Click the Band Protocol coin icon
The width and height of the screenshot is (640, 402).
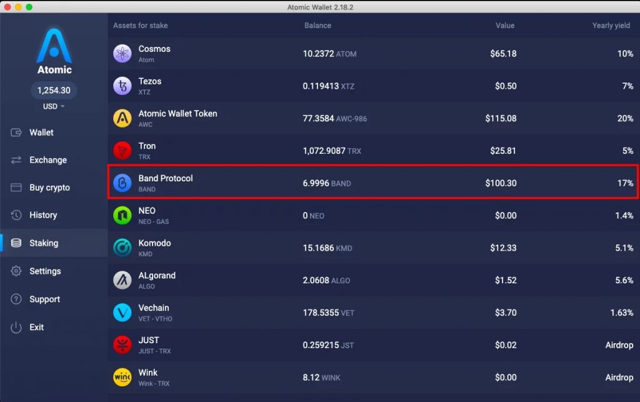[122, 183]
